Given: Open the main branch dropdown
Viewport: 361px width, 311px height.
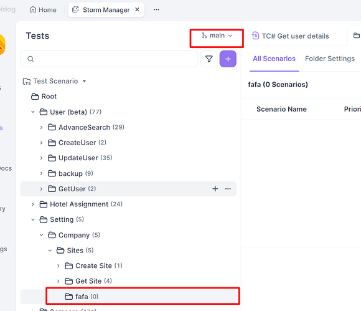Looking at the screenshot, I should 217,36.
